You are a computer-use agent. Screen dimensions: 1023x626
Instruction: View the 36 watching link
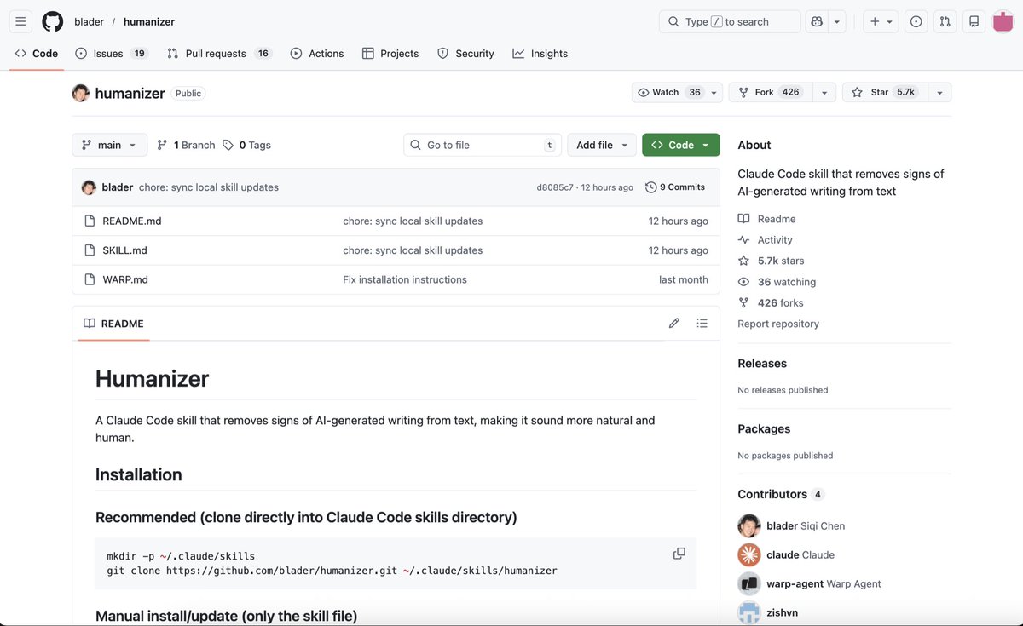click(777, 282)
